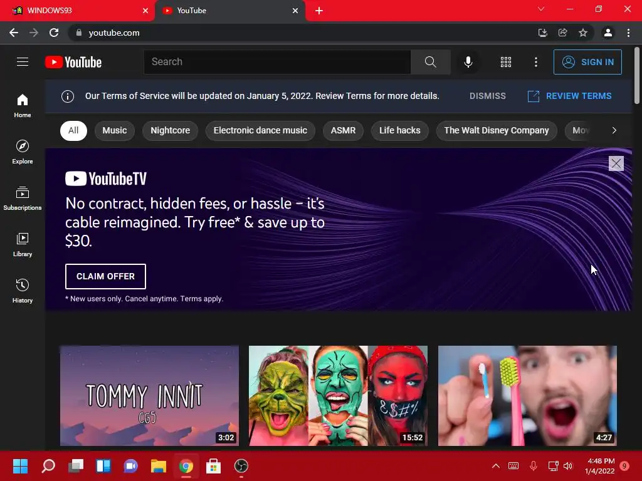Reload the page
Screen dimensions: 642x481
(x=54, y=33)
